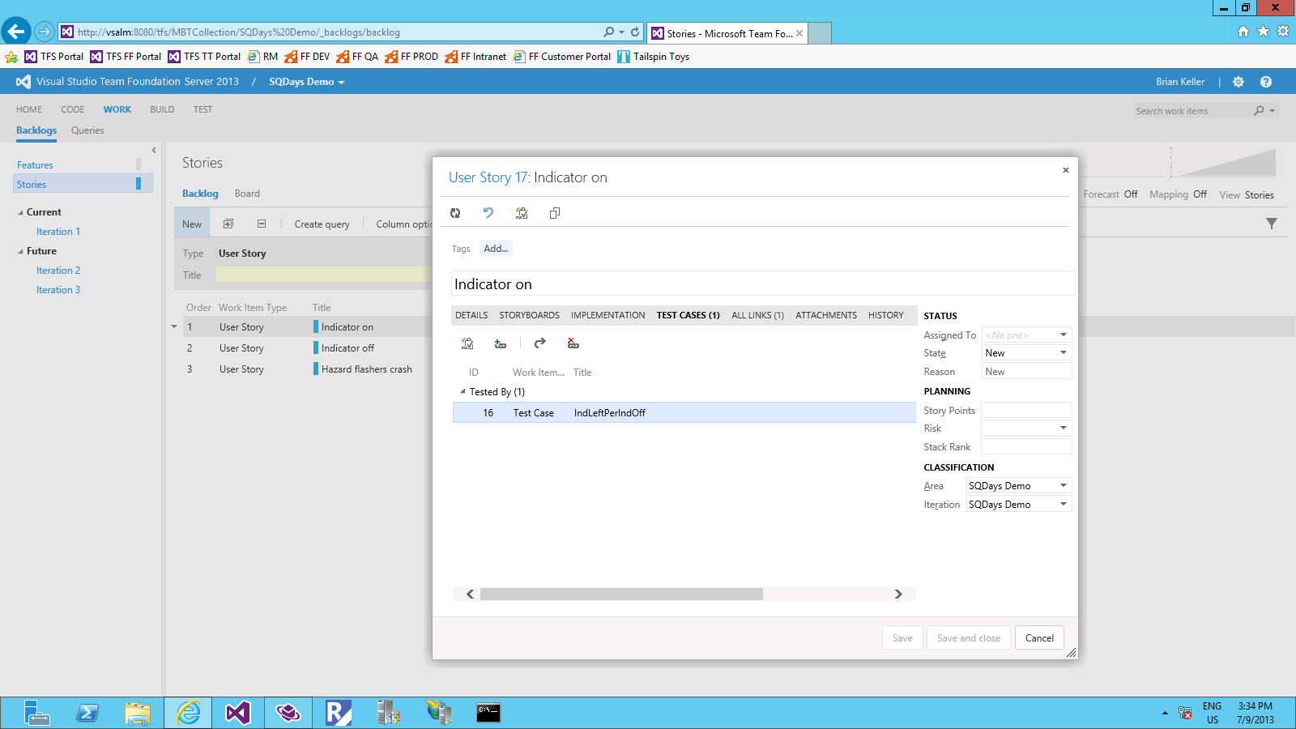This screenshot has height=729, width=1296.
Task: Open the Iteration 1 link
Action: coord(58,232)
